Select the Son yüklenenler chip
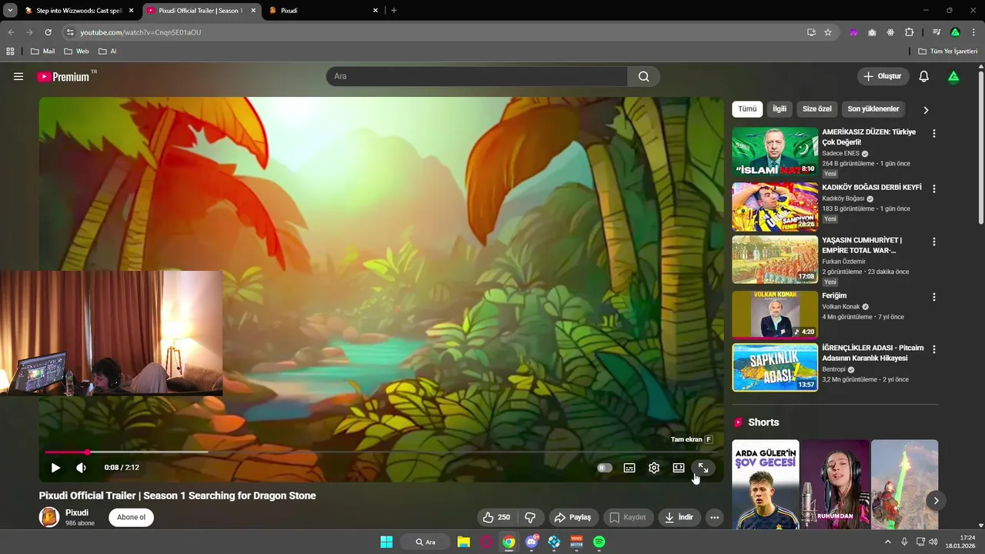985x554 pixels. (x=873, y=109)
